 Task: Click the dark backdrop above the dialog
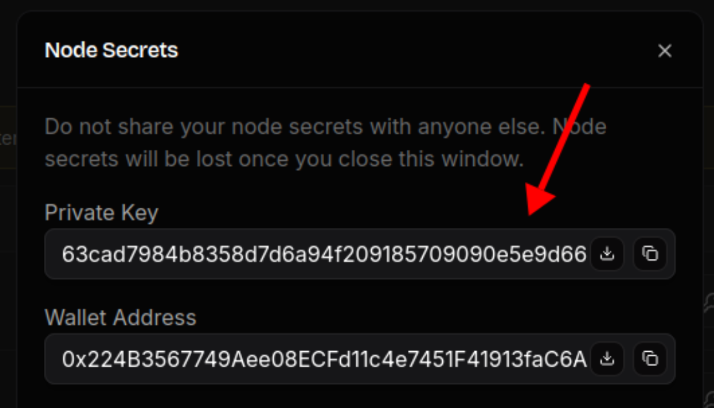(x=355, y=5)
